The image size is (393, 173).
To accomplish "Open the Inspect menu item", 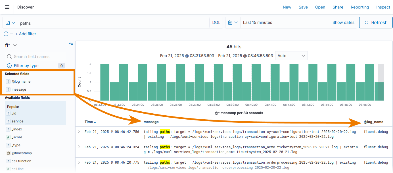I will pos(383,7).
